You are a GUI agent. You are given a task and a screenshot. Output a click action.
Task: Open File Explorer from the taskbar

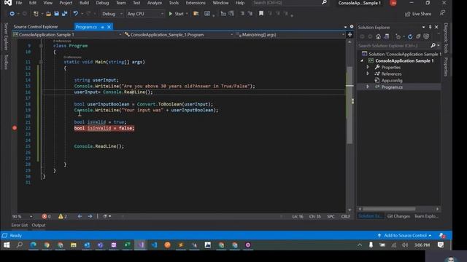tap(74, 245)
